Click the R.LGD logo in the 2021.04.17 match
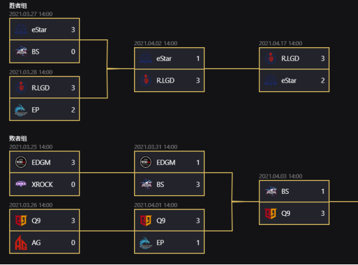The width and height of the screenshot is (358, 265). [271, 58]
